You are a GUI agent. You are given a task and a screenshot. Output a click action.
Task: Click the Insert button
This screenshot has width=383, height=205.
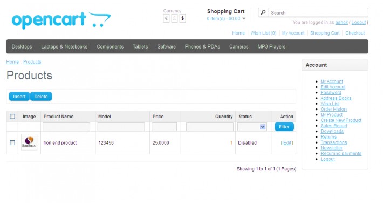[x=19, y=97]
